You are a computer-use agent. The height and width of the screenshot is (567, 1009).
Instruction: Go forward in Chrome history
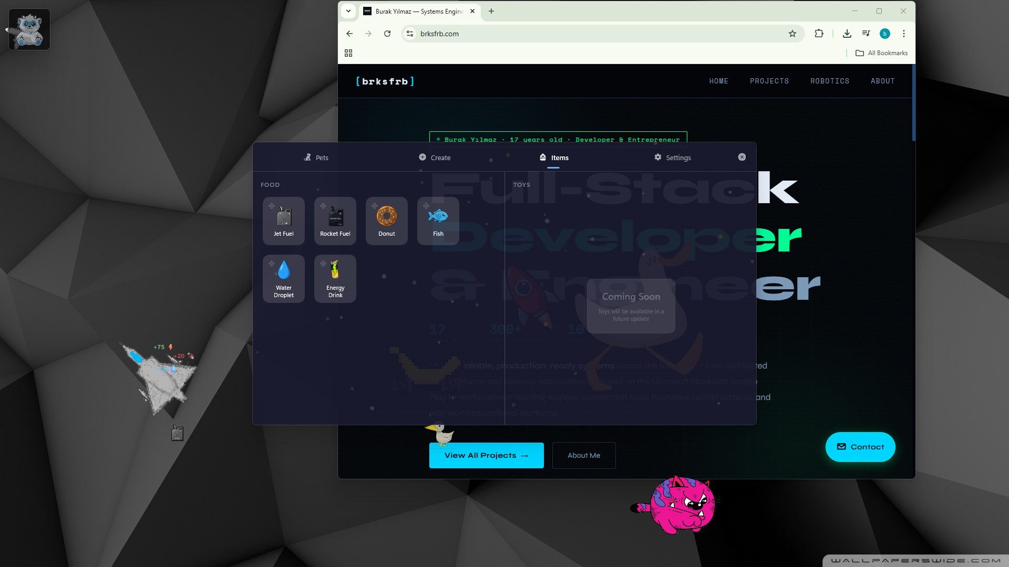pos(368,34)
